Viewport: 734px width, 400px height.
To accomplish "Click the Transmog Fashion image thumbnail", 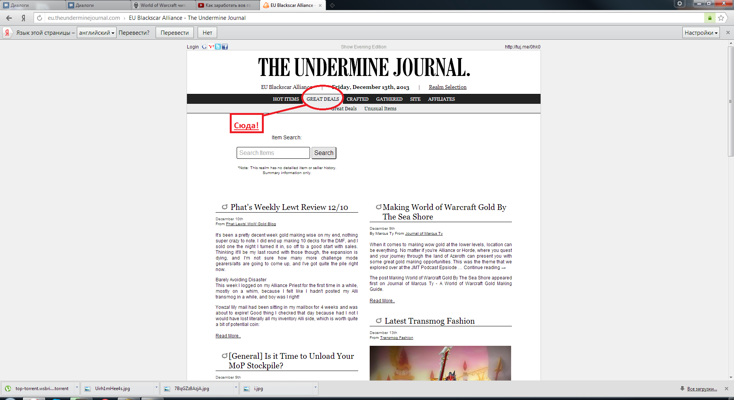I will click(x=440, y=363).
